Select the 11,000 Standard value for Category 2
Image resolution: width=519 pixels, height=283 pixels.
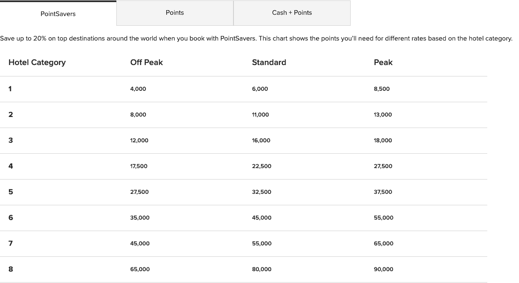260,114
